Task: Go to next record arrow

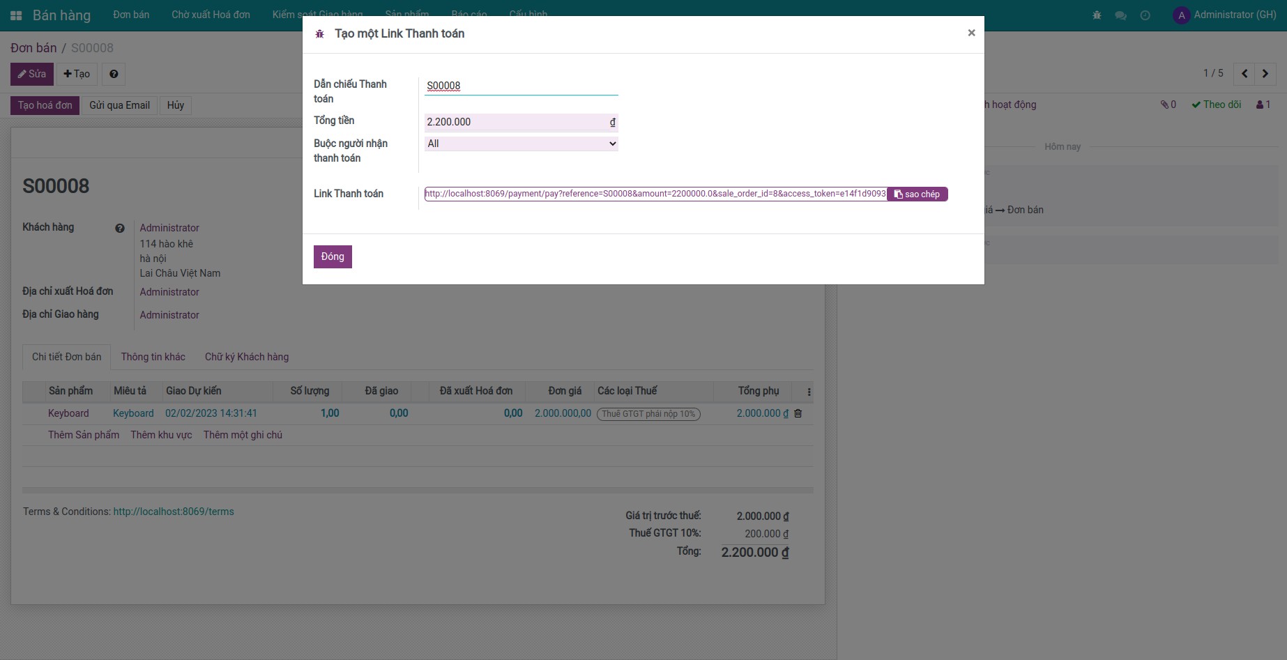Action: [x=1265, y=74]
